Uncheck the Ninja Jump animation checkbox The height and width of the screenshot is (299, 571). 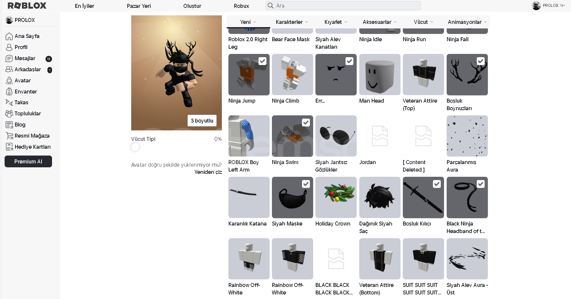[x=262, y=61]
